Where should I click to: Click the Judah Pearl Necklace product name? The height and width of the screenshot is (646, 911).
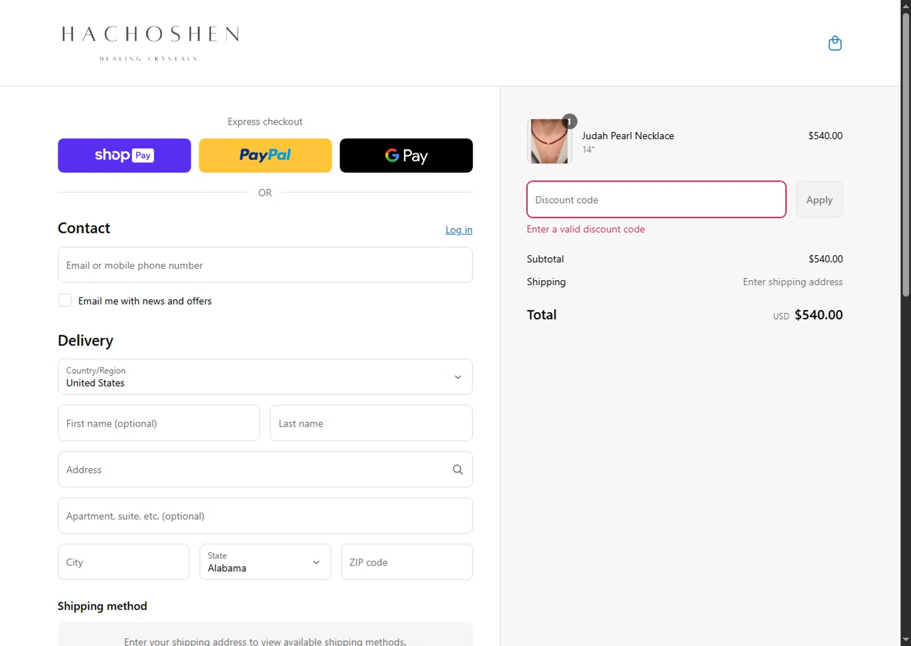(628, 136)
